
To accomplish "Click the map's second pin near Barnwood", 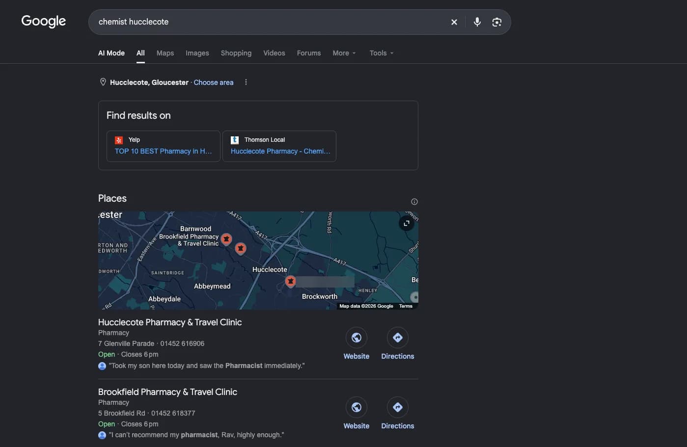I will point(241,249).
